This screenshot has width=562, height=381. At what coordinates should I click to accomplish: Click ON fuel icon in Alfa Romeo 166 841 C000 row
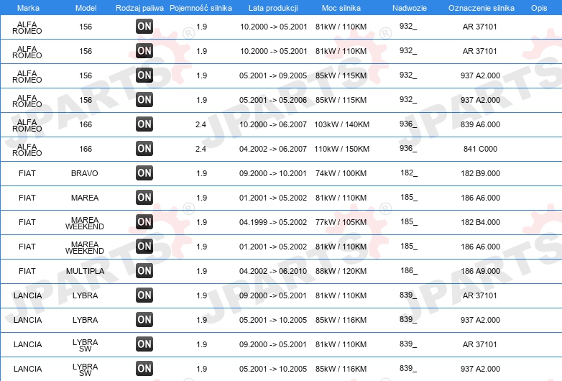tap(144, 149)
